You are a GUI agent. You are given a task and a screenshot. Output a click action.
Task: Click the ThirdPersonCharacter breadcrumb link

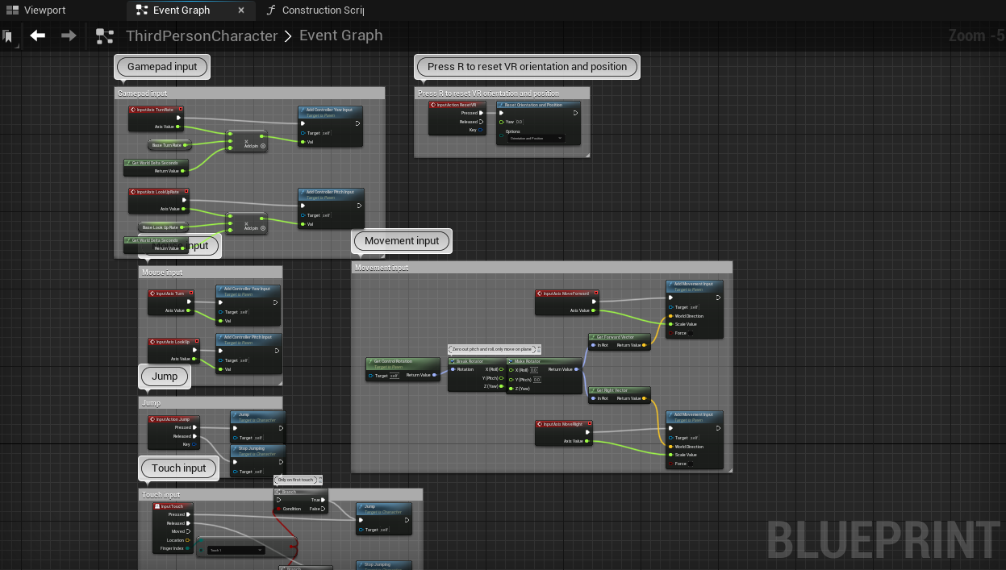pos(202,36)
